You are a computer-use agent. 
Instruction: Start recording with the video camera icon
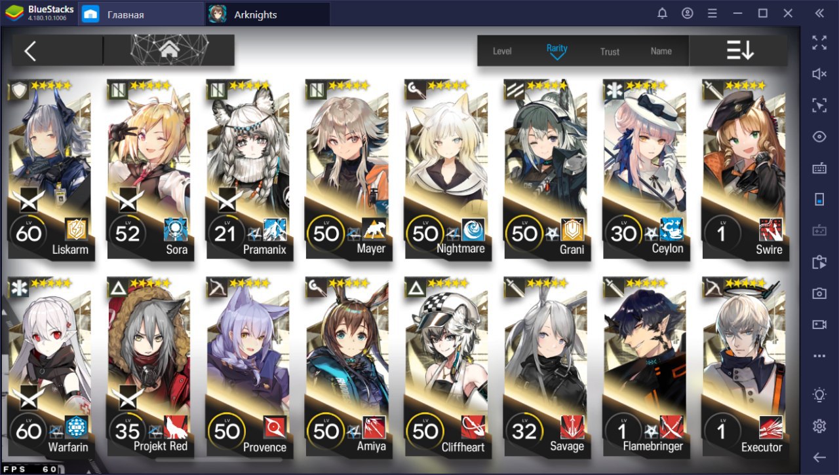[x=819, y=325]
